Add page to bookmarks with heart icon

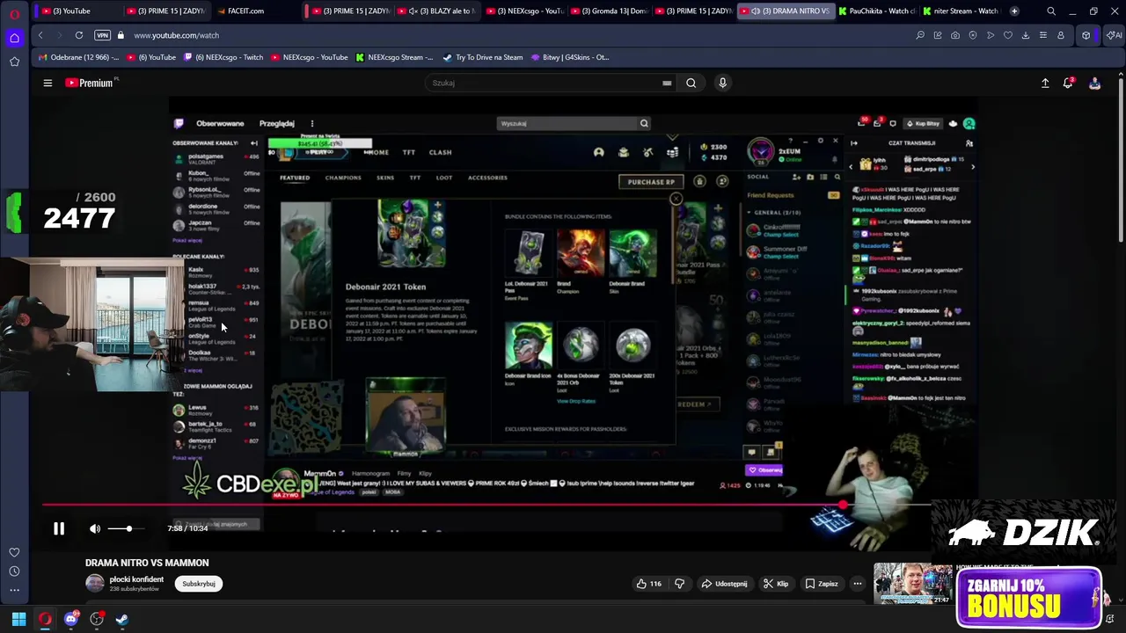pos(1008,35)
